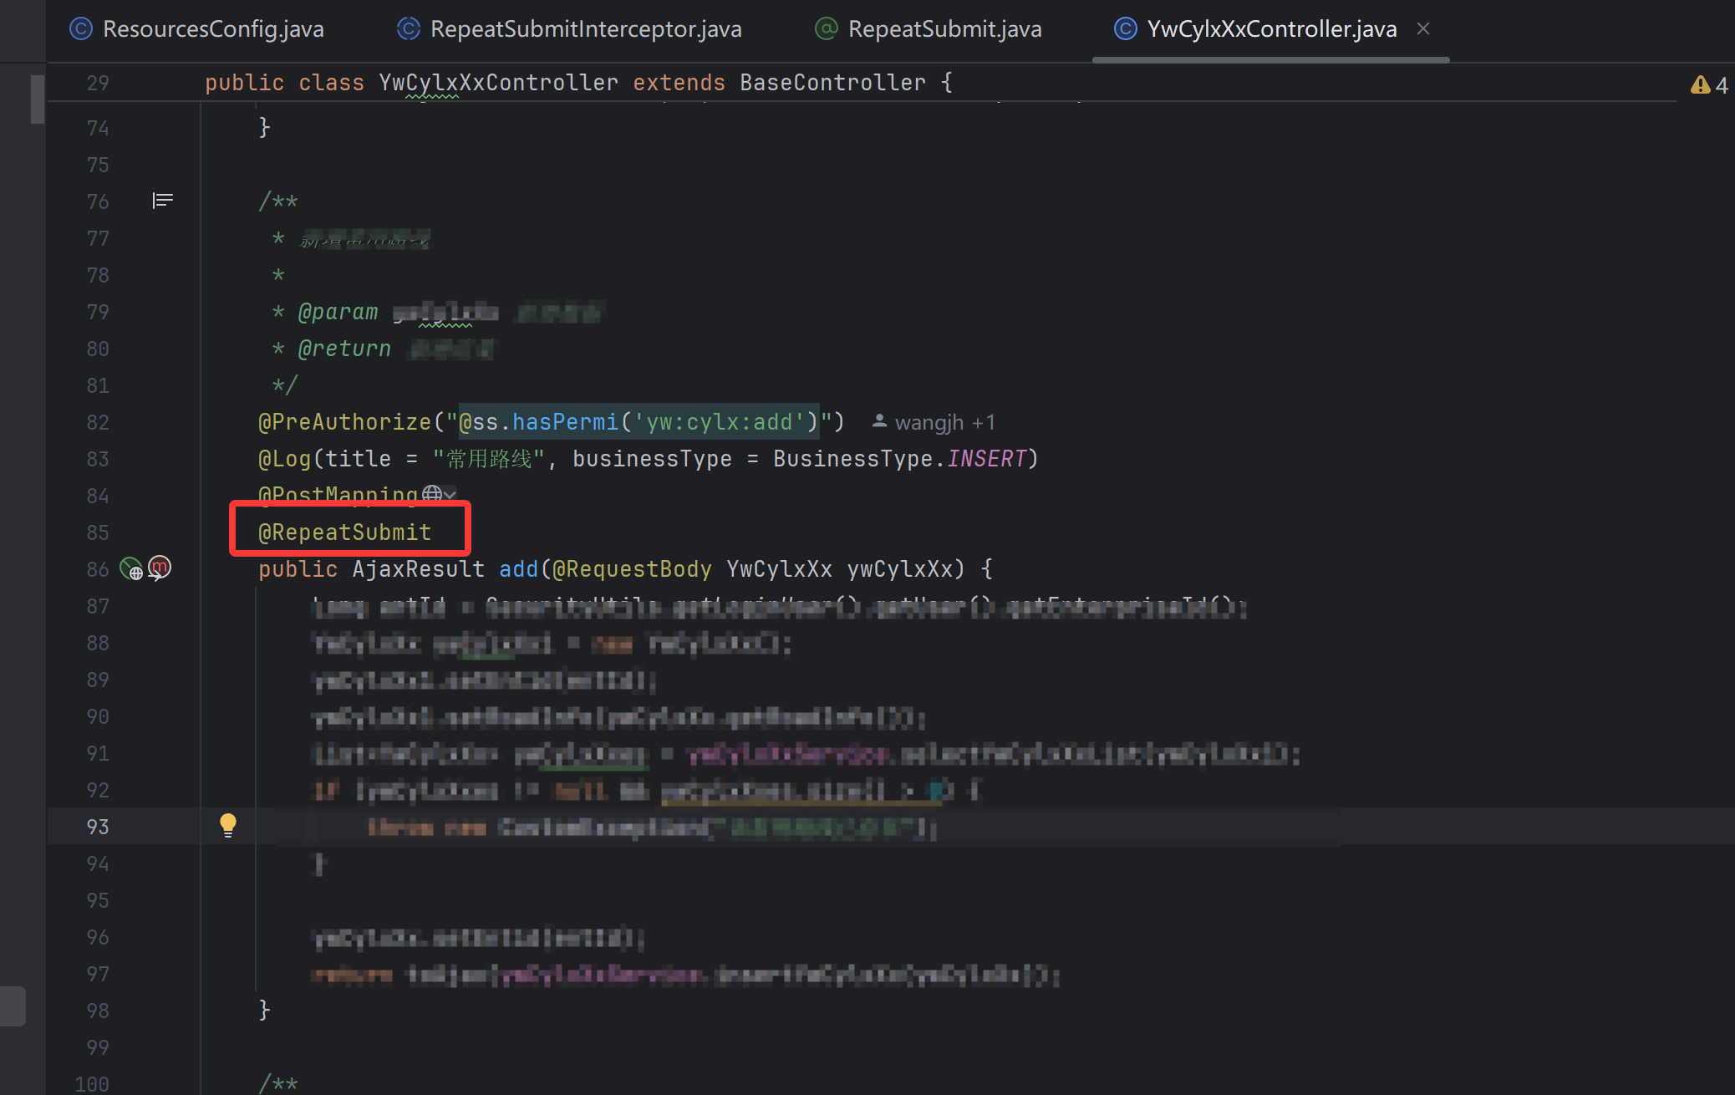This screenshot has width=1735, height=1095.
Task: Switch to the RepeatSubmit.java tab
Action: pyautogui.click(x=944, y=29)
